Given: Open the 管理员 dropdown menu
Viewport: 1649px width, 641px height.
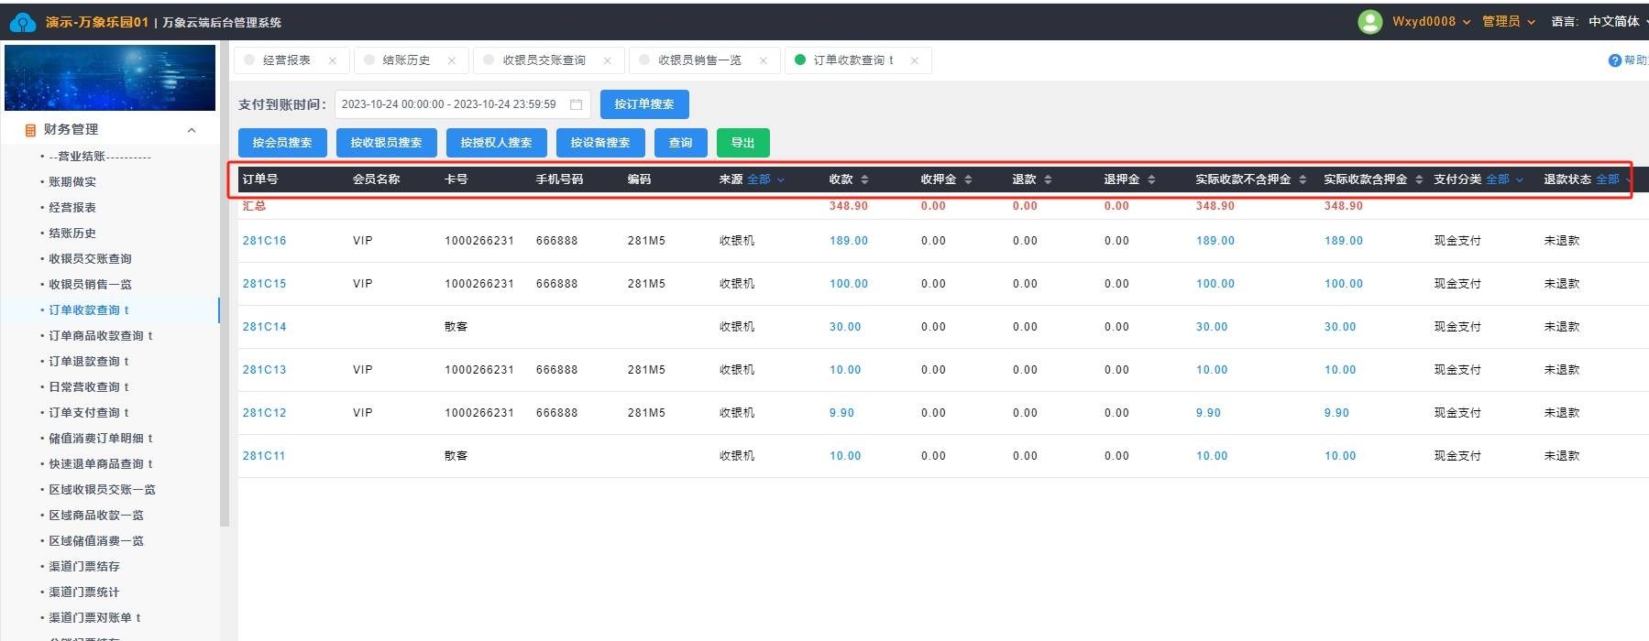Looking at the screenshot, I should (x=1508, y=22).
